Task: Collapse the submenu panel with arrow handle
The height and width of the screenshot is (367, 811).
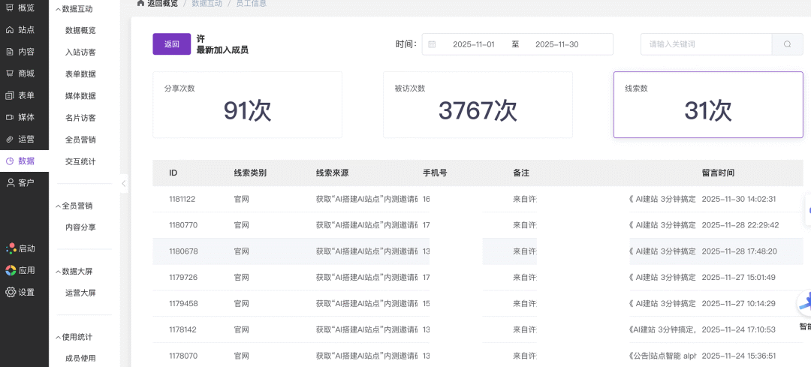Action: point(124,183)
